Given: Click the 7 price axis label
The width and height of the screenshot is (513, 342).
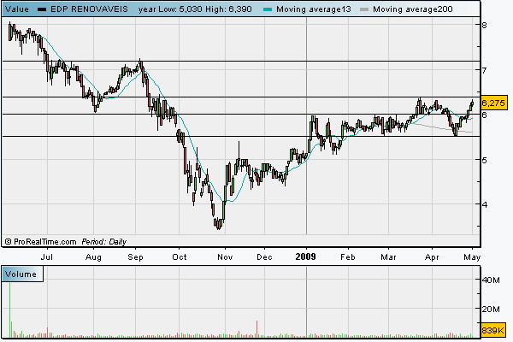Looking at the screenshot, I should (484, 70).
